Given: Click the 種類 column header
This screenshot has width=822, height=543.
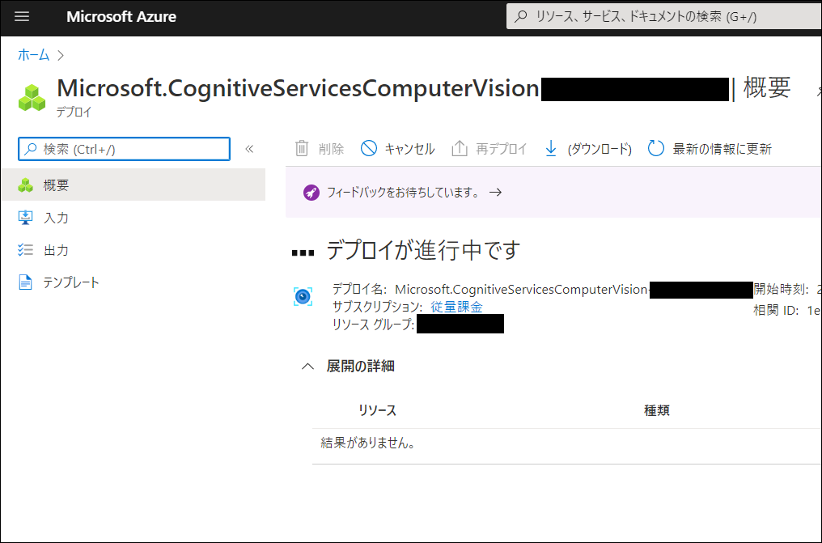Looking at the screenshot, I should (x=656, y=409).
